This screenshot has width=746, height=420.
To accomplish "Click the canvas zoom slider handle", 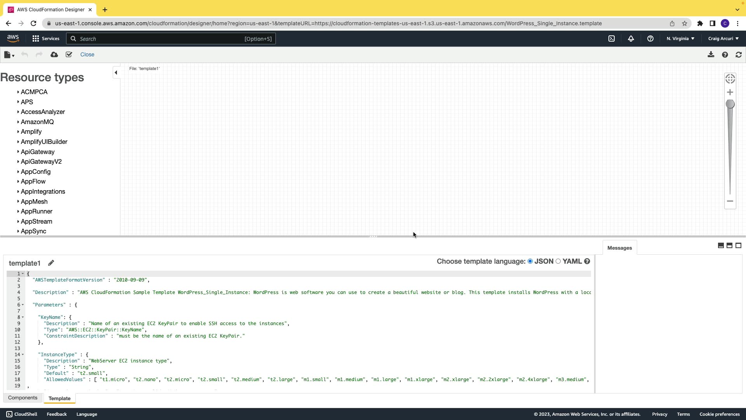I will [730, 104].
